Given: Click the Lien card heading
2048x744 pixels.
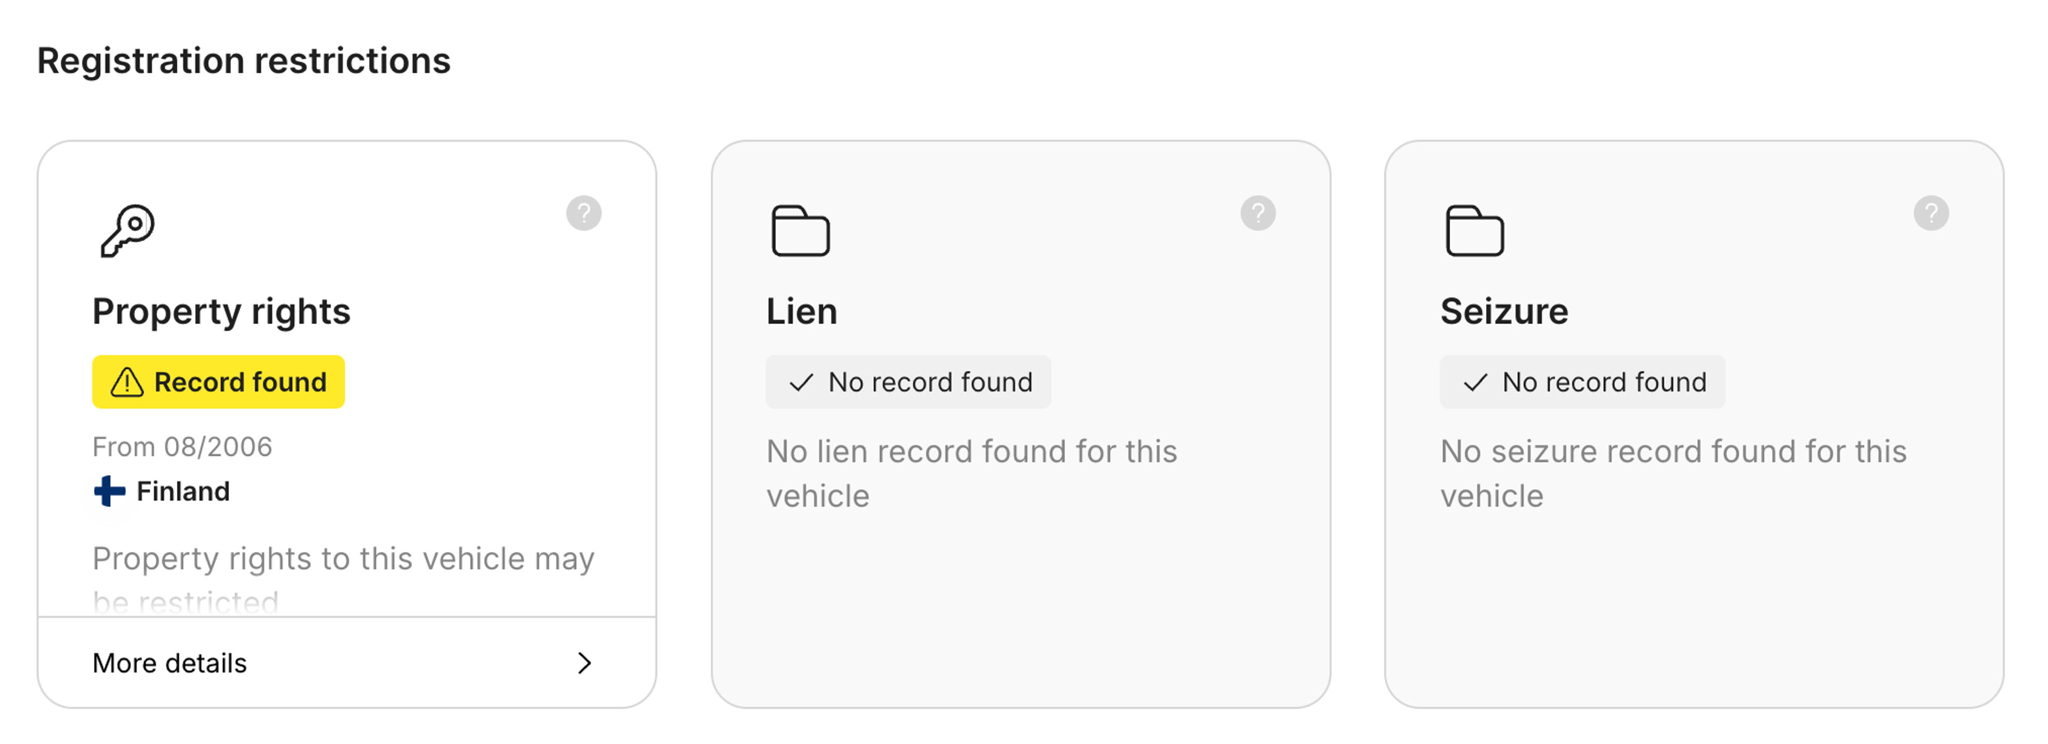Looking at the screenshot, I should click(802, 311).
